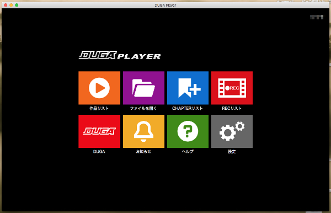Click the DUGA caption under the red tile

[x=99, y=152]
